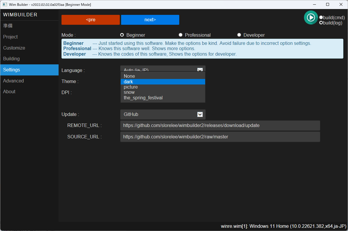The image size is (348, 231).
Task: Switch mode to Professional
Action: pos(180,35)
